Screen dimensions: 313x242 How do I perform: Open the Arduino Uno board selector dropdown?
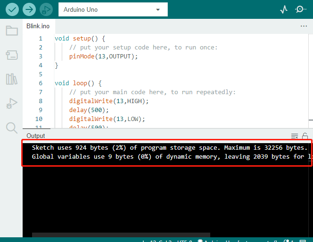pyautogui.click(x=113, y=9)
